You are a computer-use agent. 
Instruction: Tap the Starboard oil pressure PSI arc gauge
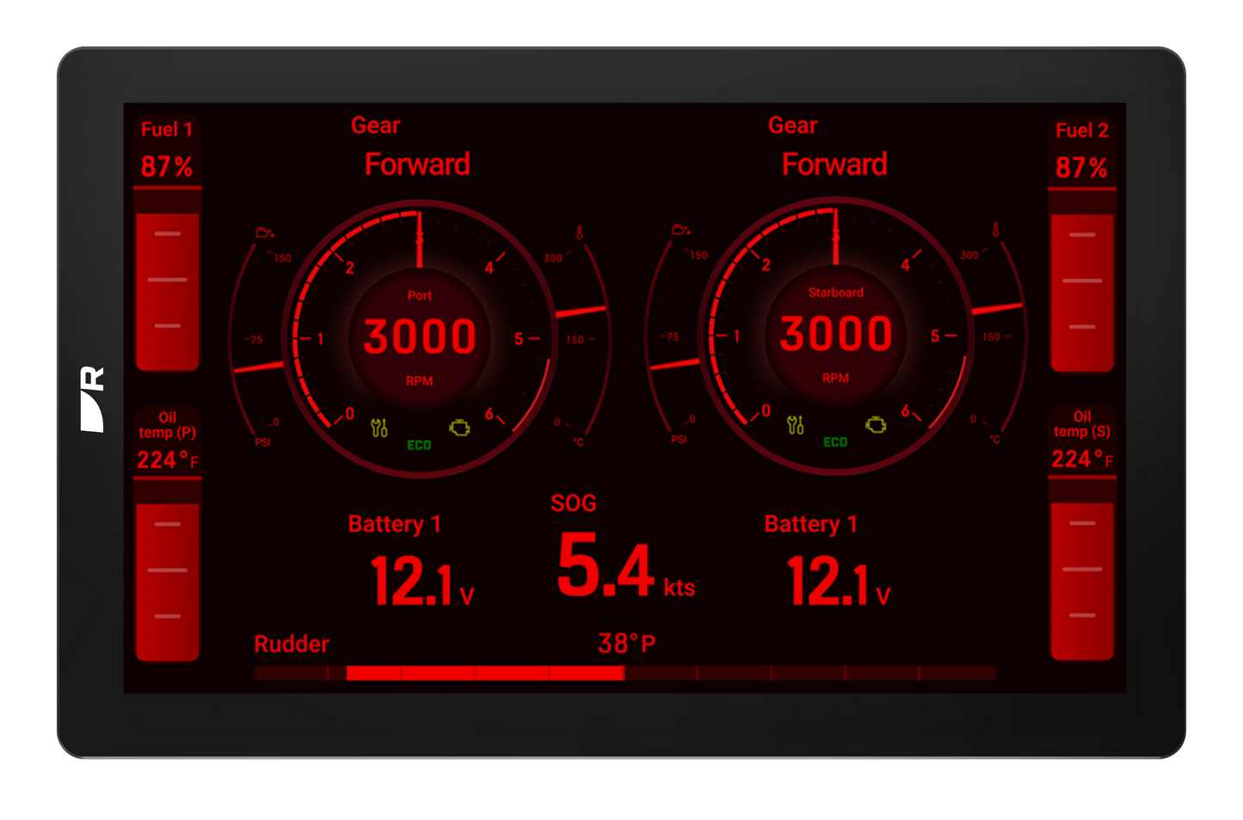(x=671, y=337)
